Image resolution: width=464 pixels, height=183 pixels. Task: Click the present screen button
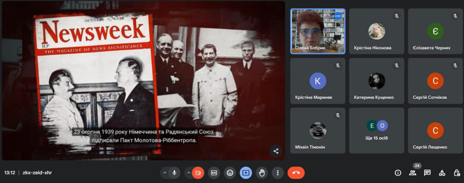(246, 173)
